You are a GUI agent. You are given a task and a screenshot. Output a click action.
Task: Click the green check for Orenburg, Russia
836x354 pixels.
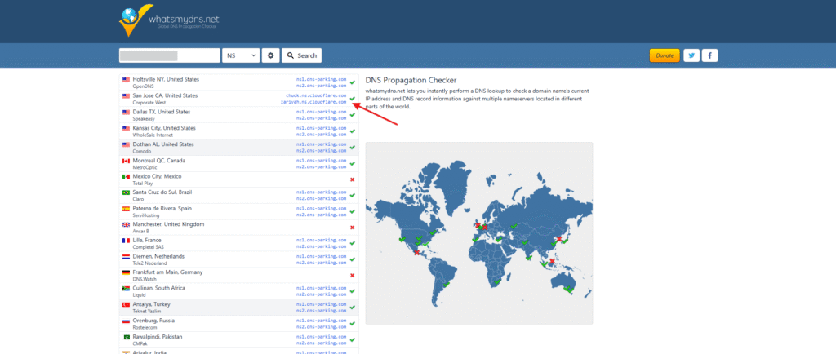click(352, 324)
